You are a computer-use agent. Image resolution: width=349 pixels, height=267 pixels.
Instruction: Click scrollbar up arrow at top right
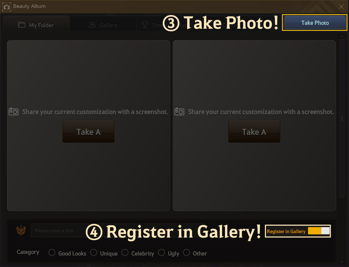[342, 36]
